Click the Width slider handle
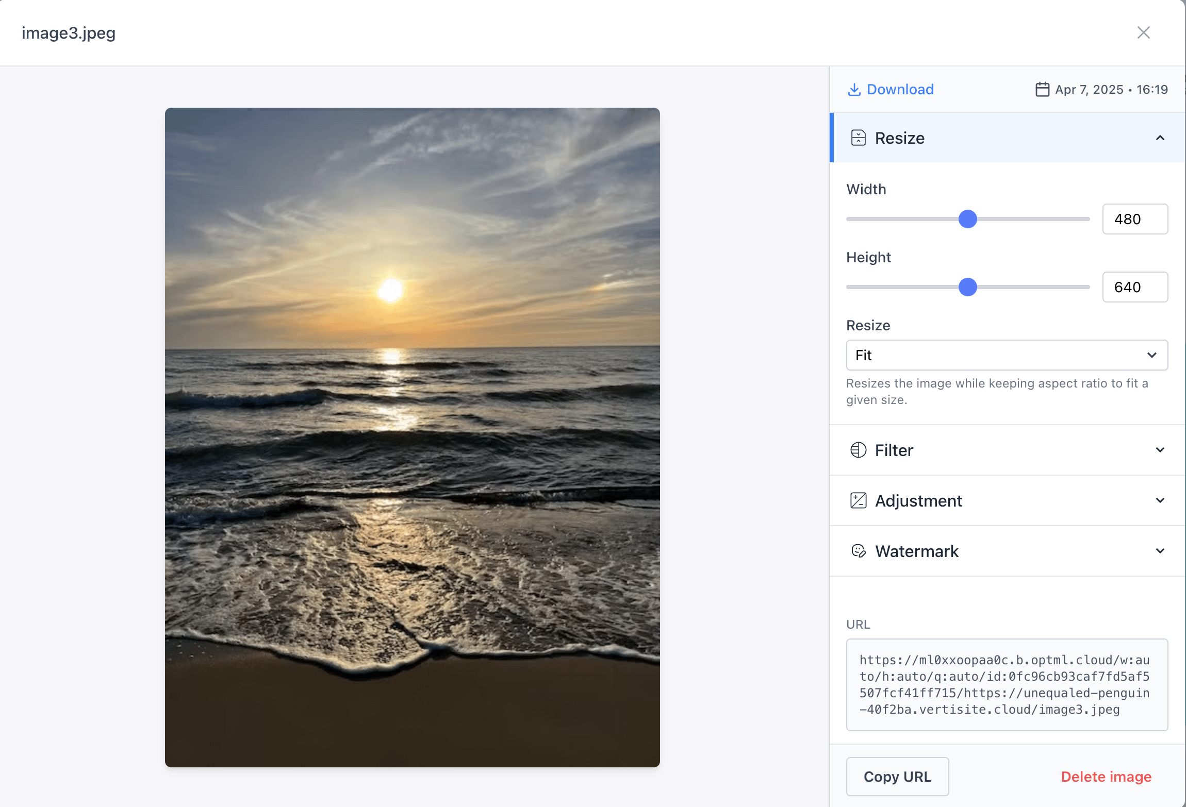 pos(967,219)
